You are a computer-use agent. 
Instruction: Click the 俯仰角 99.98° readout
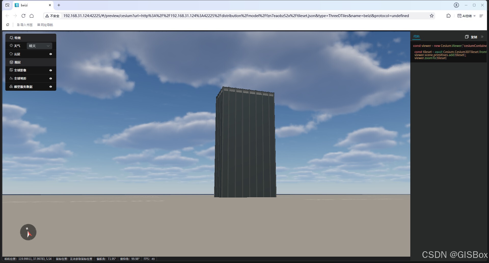pos(130,259)
